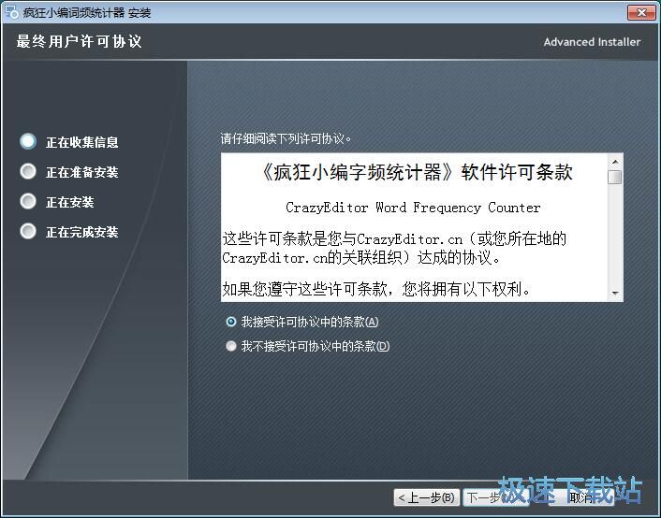Close the installer window
The width and height of the screenshot is (661, 518).
(641, 12)
